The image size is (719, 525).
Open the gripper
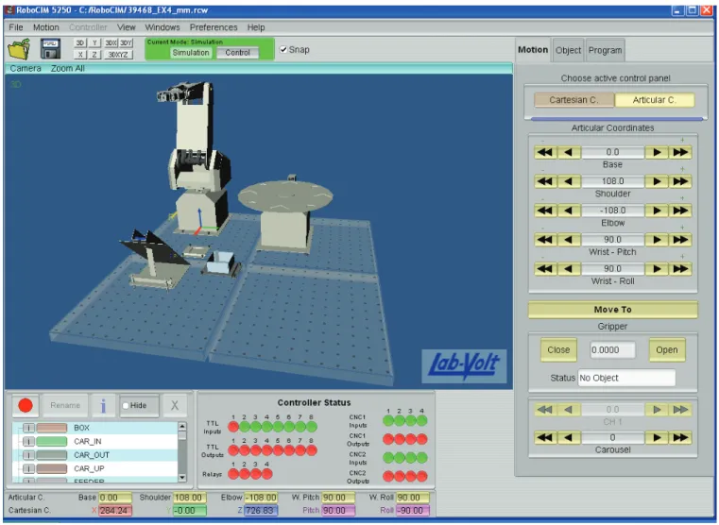point(667,350)
